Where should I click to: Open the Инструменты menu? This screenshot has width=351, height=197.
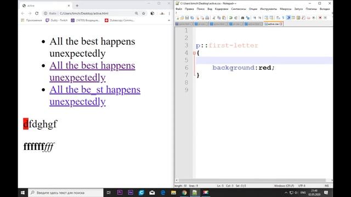[x=268, y=9]
